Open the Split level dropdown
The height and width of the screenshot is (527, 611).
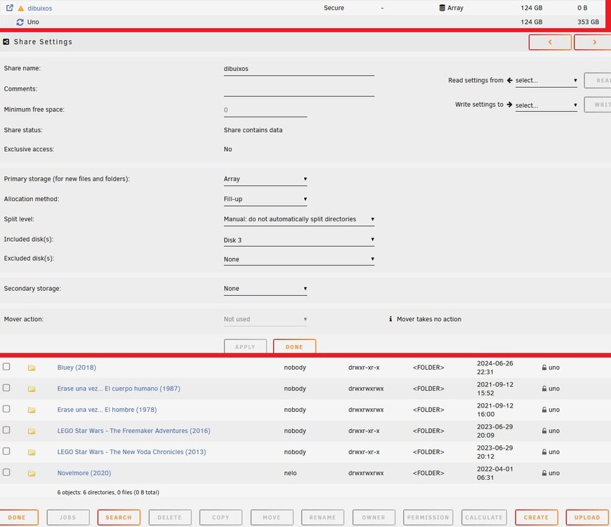[x=299, y=219]
